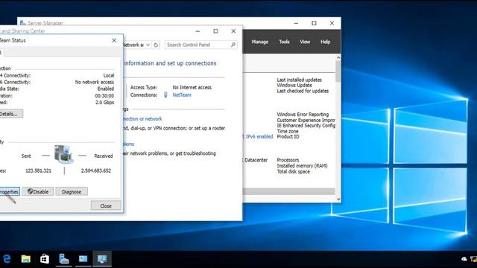The width and height of the screenshot is (477, 268).
Task: Click the Server Manager scroll up arrow
Action: [x=338, y=57]
